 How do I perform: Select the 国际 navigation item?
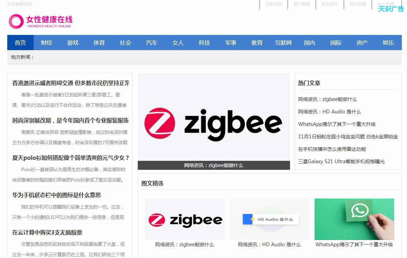click(336, 43)
